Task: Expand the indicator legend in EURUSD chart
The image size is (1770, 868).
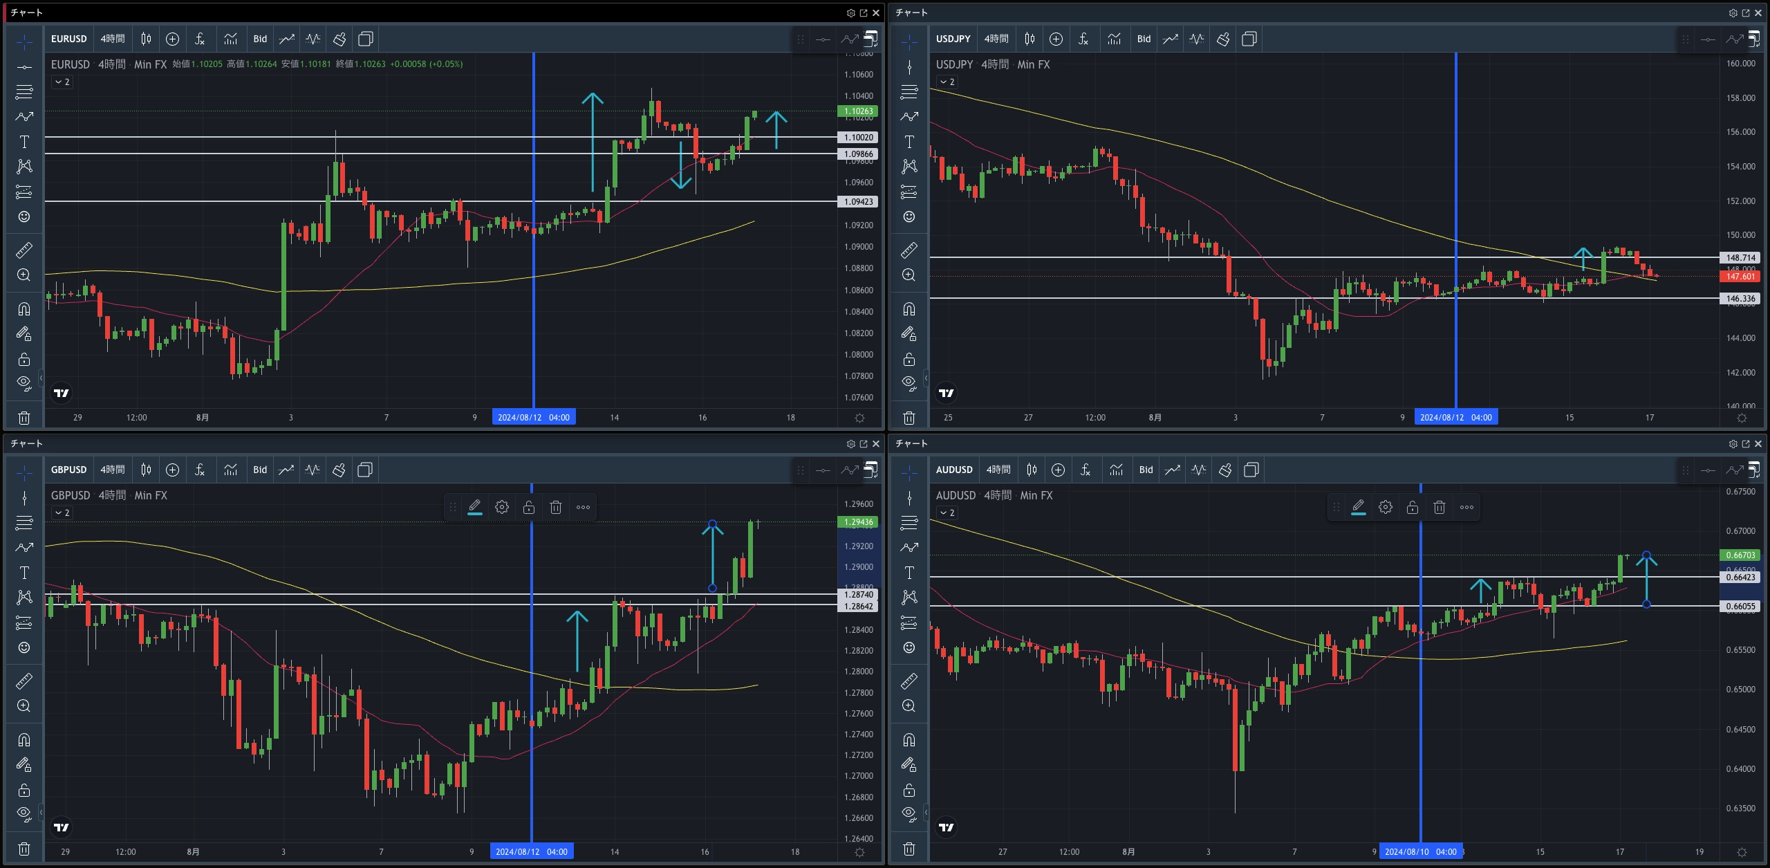Action: [62, 82]
